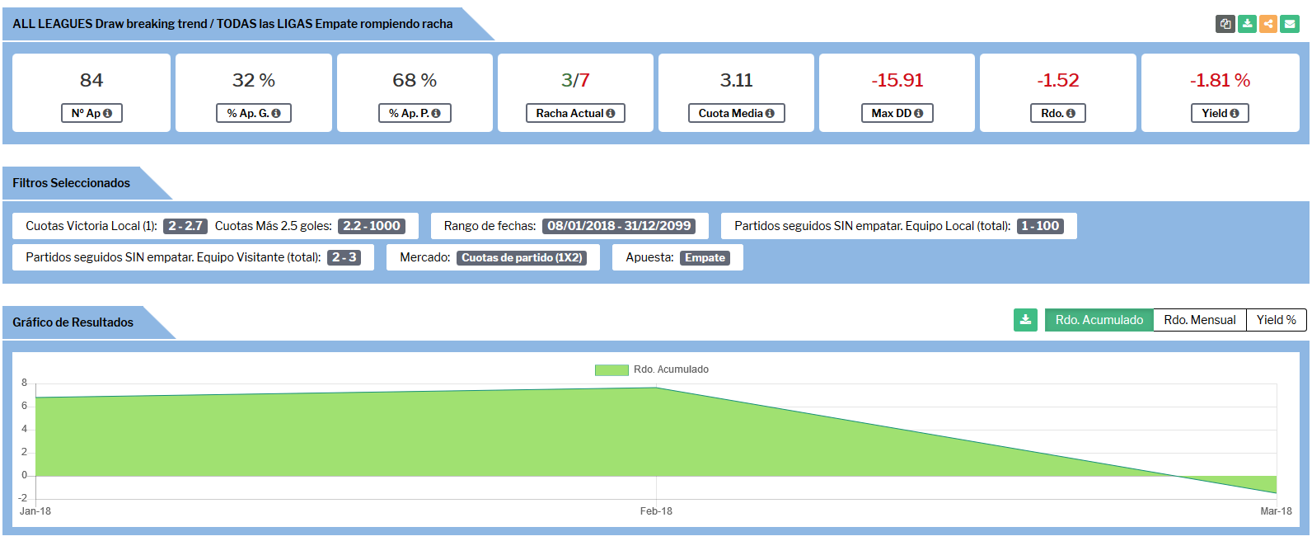
Task: Open the Yield info button
Action: click(1220, 113)
